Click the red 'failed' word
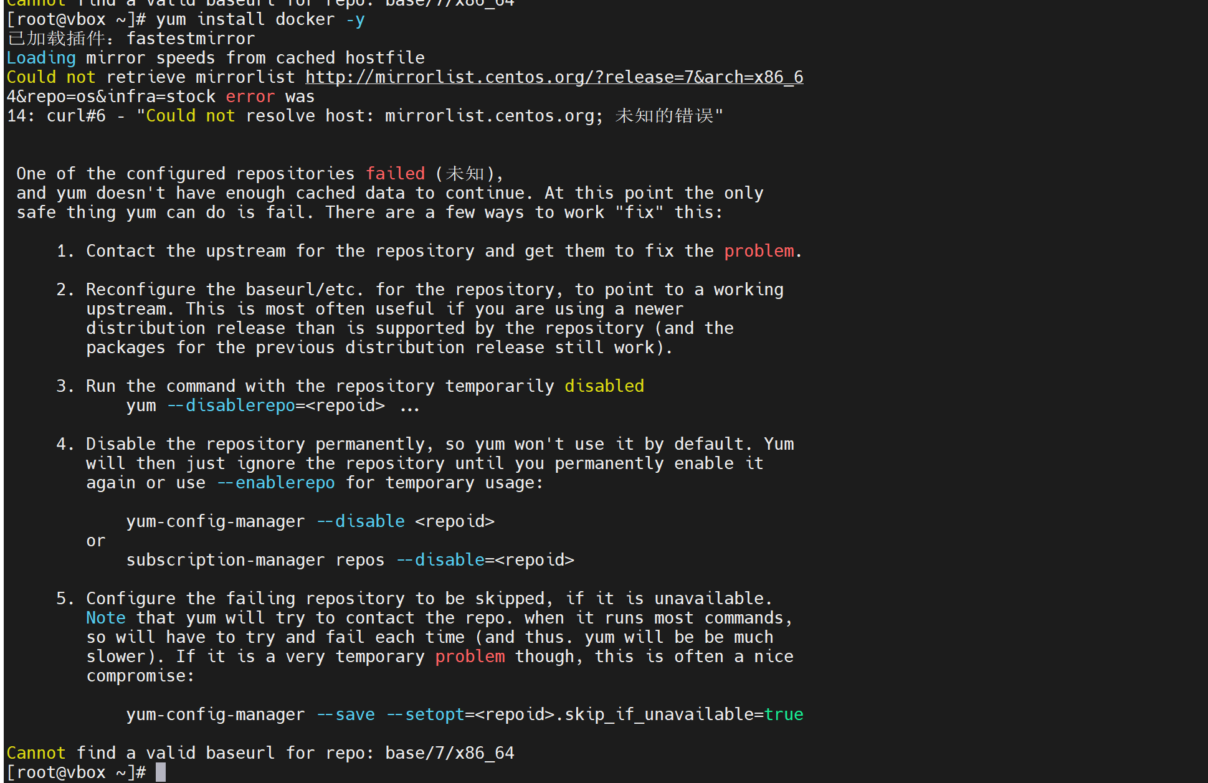1208x783 pixels. click(396, 174)
